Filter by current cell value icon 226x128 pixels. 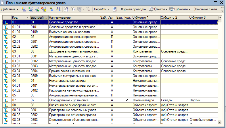pyautogui.click(x=73, y=9)
